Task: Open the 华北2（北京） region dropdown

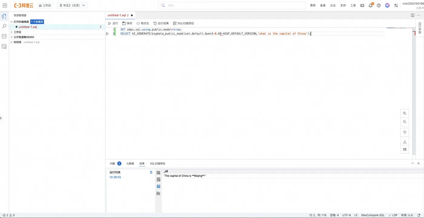Action: pyautogui.click(x=72, y=5)
